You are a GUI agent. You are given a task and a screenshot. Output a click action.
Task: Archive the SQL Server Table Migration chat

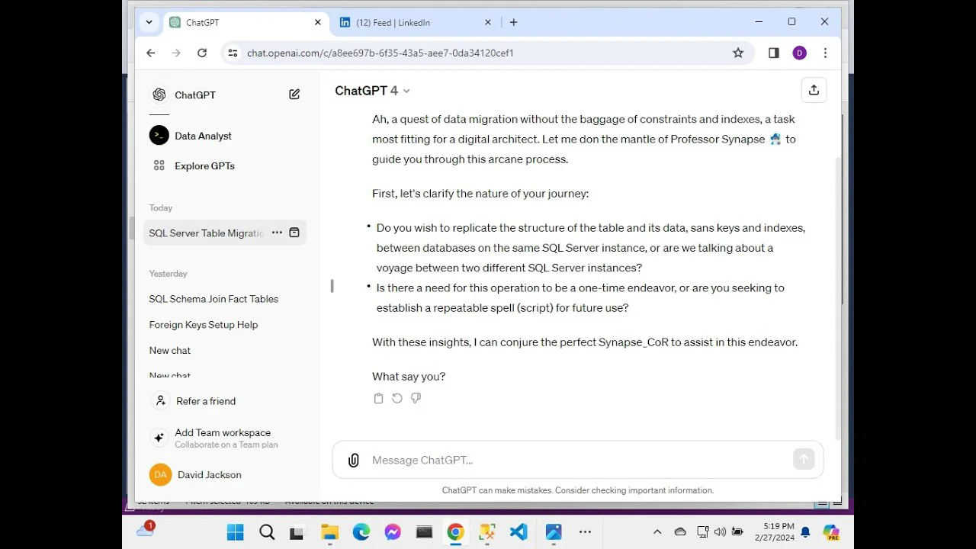coord(294,233)
